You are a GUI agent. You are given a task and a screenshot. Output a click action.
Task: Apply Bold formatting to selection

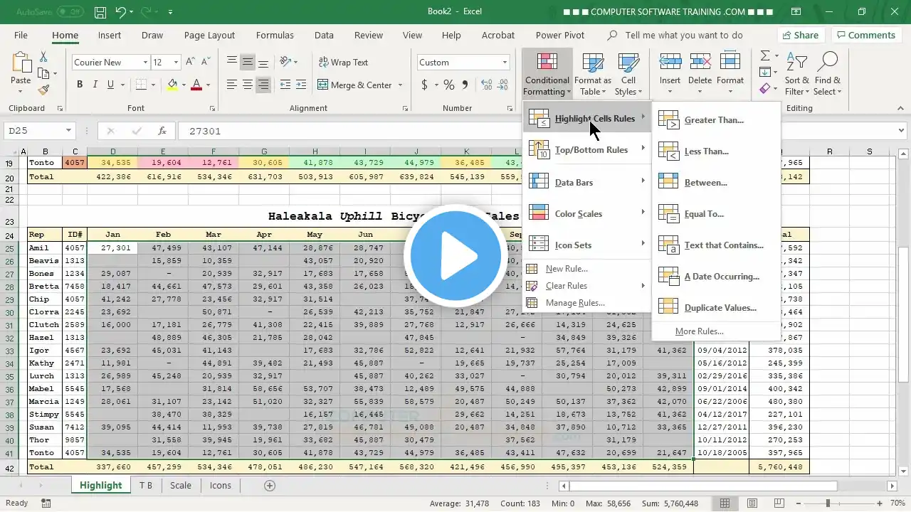[80, 85]
